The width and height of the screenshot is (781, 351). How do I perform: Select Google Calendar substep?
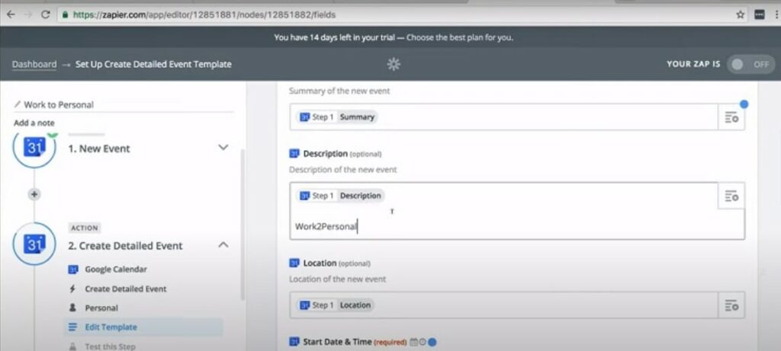[x=116, y=269]
